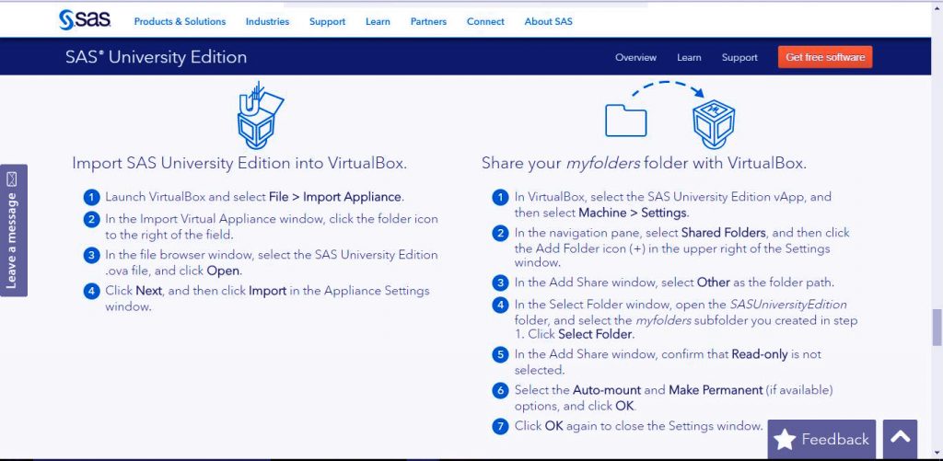Go to Learn in University Edition bar

689,58
